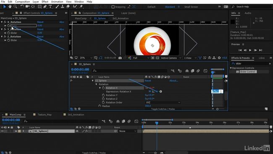The width and height of the screenshot is (273, 154).
Task: Select the Pen tool
Action: (x=45, y=7)
